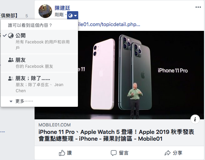
Task: Click 陳建廷's profile picture
Action: [x=45, y=11]
